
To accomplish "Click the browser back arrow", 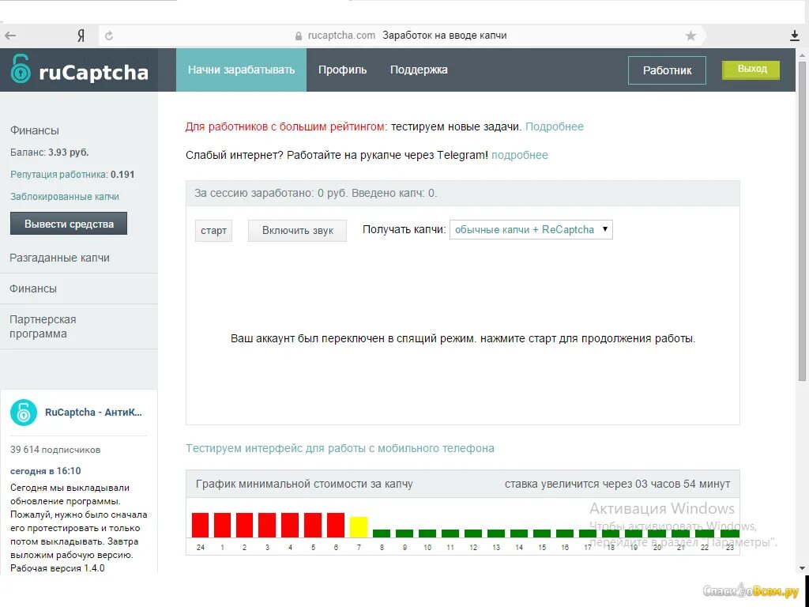I will click(x=10, y=36).
